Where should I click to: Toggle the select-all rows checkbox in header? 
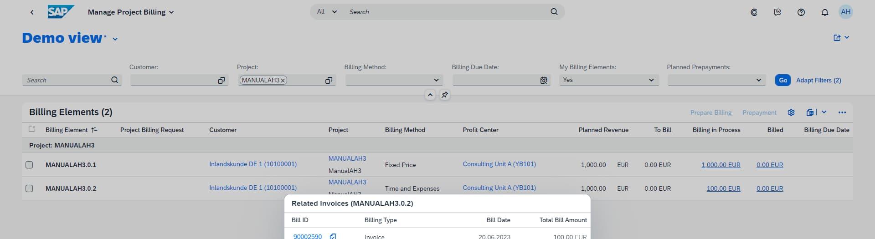click(32, 129)
